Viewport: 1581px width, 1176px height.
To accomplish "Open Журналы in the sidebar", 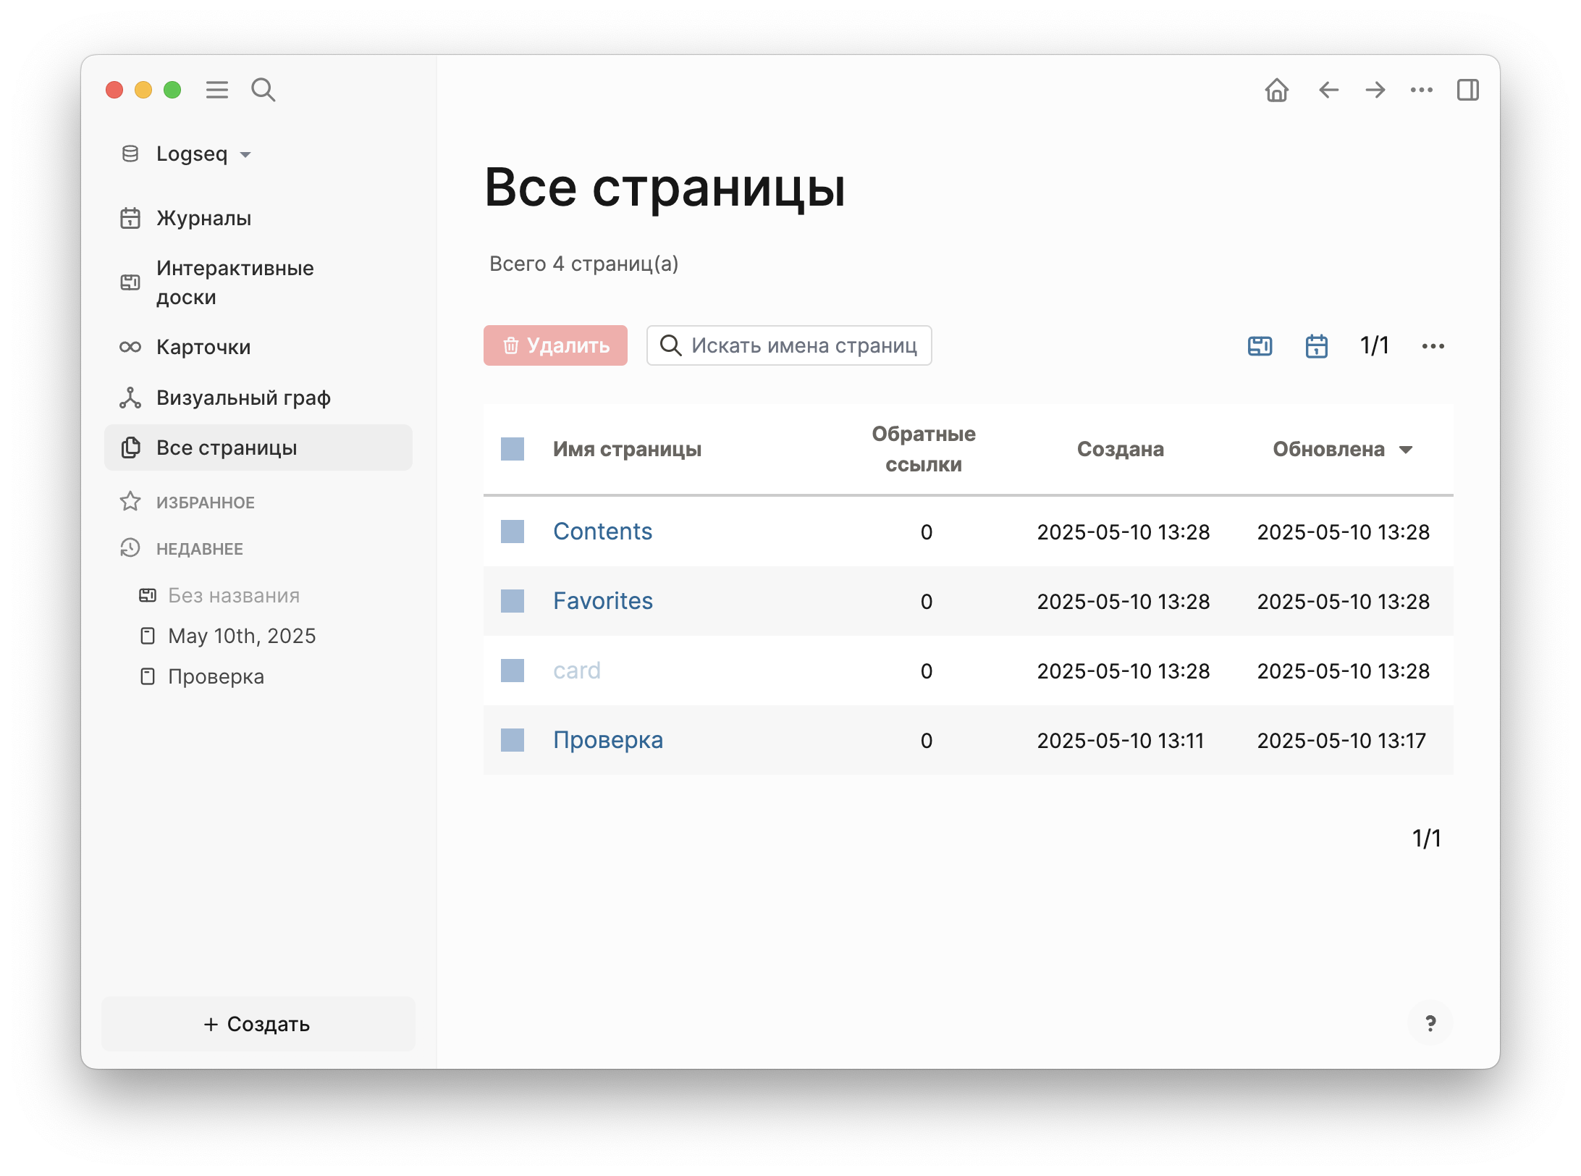I will pyautogui.click(x=203, y=218).
